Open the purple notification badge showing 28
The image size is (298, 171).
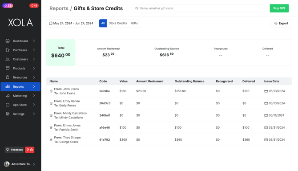click(8, 5)
